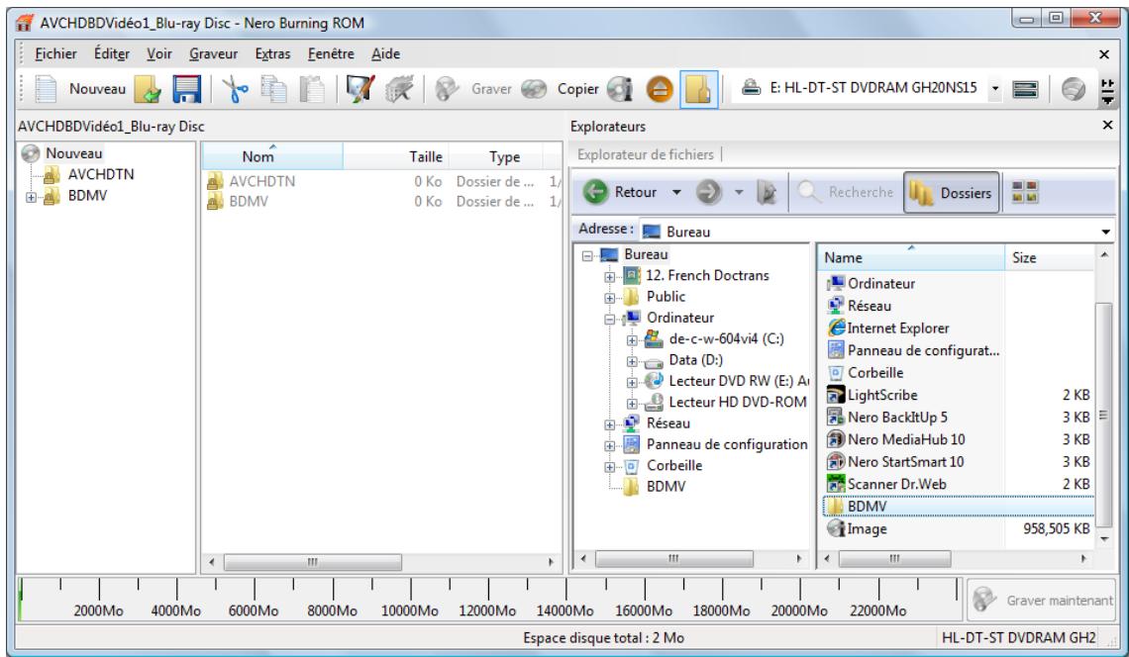Select AVCHDTN in the compilation tree
This screenshot has width=1129, height=657.
click(101, 174)
